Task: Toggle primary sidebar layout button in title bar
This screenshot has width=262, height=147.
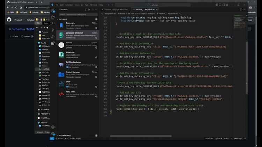Action: (217, 5)
